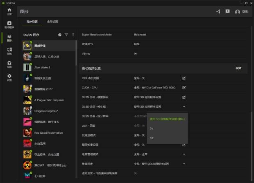Open the 垂直同步 dropdown arrow
This screenshot has height=183, width=254.
(x=184, y=164)
